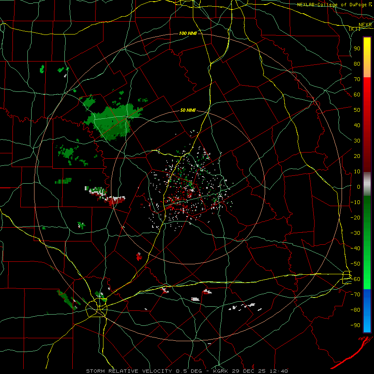This screenshot has width=374, height=374.
Task: Pick the bright red segment of the color bar
Action: (x=367, y=96)
